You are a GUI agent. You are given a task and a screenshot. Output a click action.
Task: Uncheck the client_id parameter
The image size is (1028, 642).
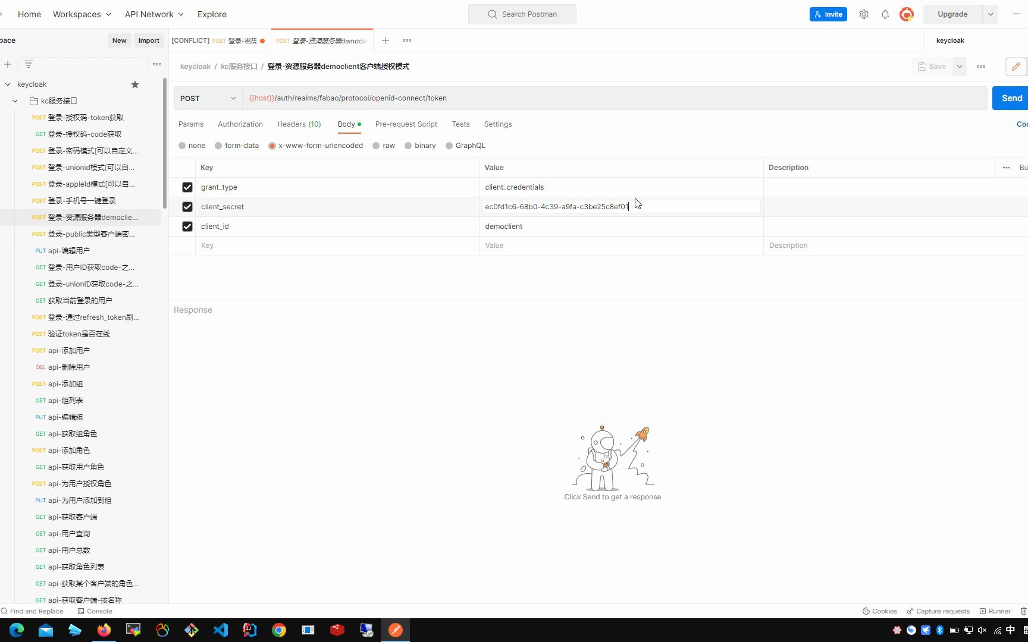(187, 226)
